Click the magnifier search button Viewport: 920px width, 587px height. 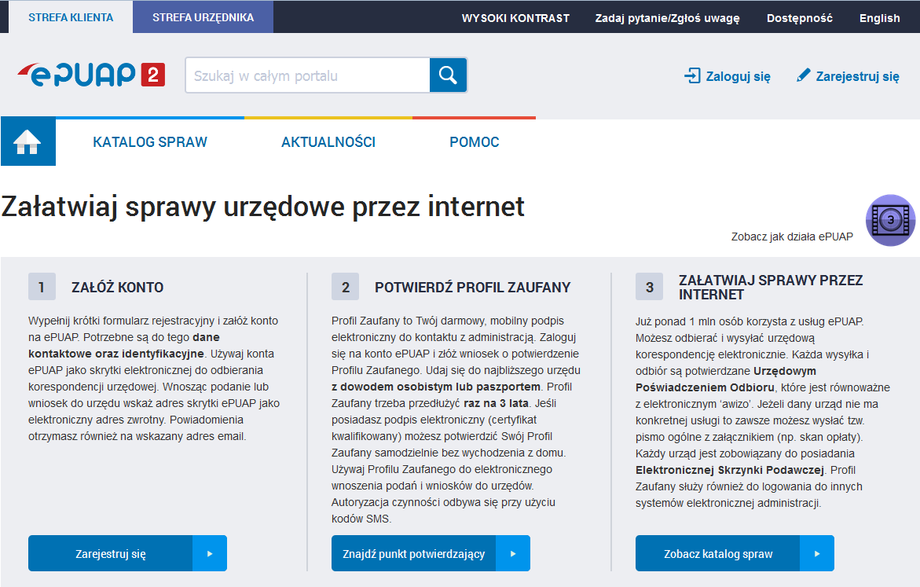click(449, 75)
